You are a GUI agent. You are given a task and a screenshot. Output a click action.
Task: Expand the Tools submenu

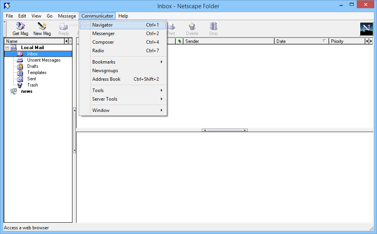pyautogui.click(x=98, y=90)
